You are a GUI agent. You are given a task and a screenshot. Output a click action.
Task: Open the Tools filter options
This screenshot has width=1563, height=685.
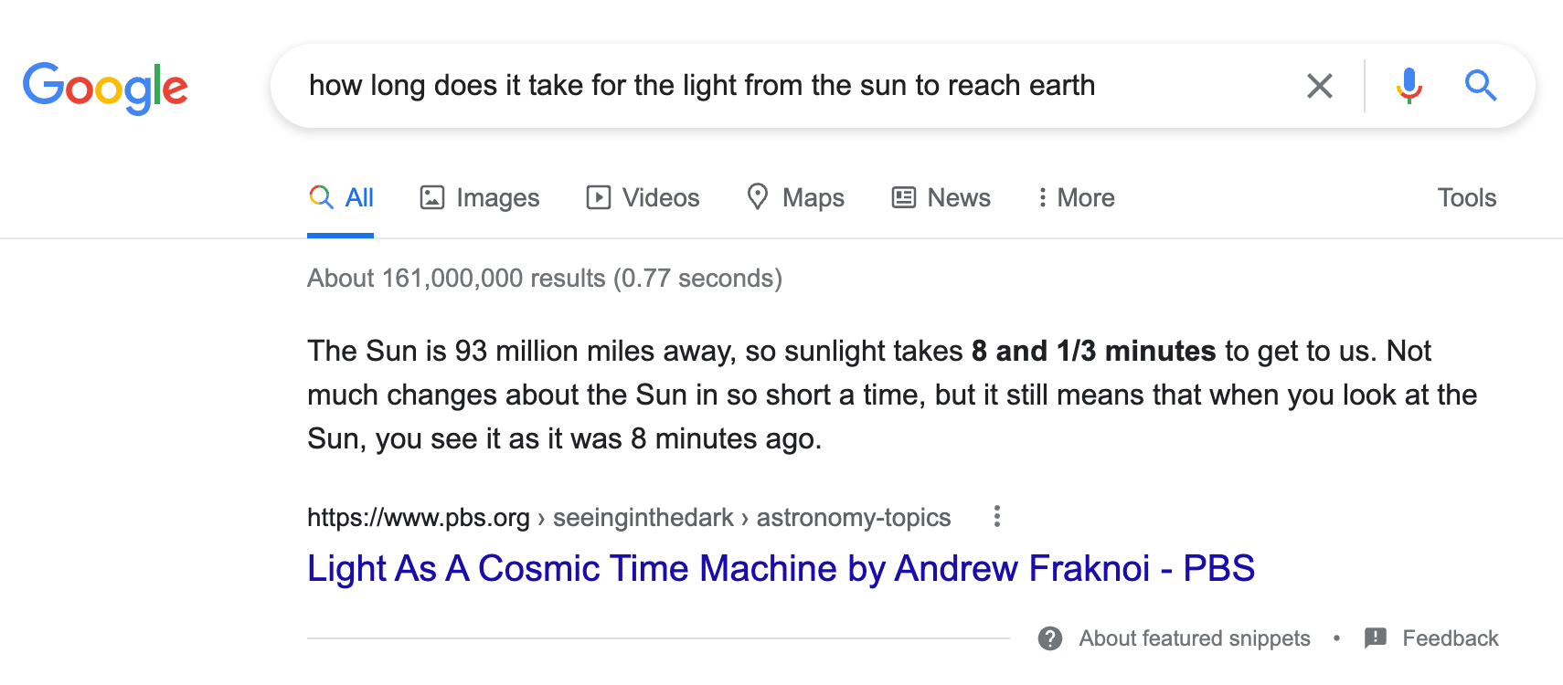coord(1466,197)
